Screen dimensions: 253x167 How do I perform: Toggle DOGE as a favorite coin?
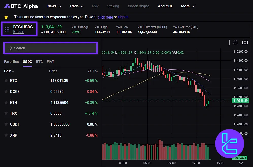click(x=6, y=91)
